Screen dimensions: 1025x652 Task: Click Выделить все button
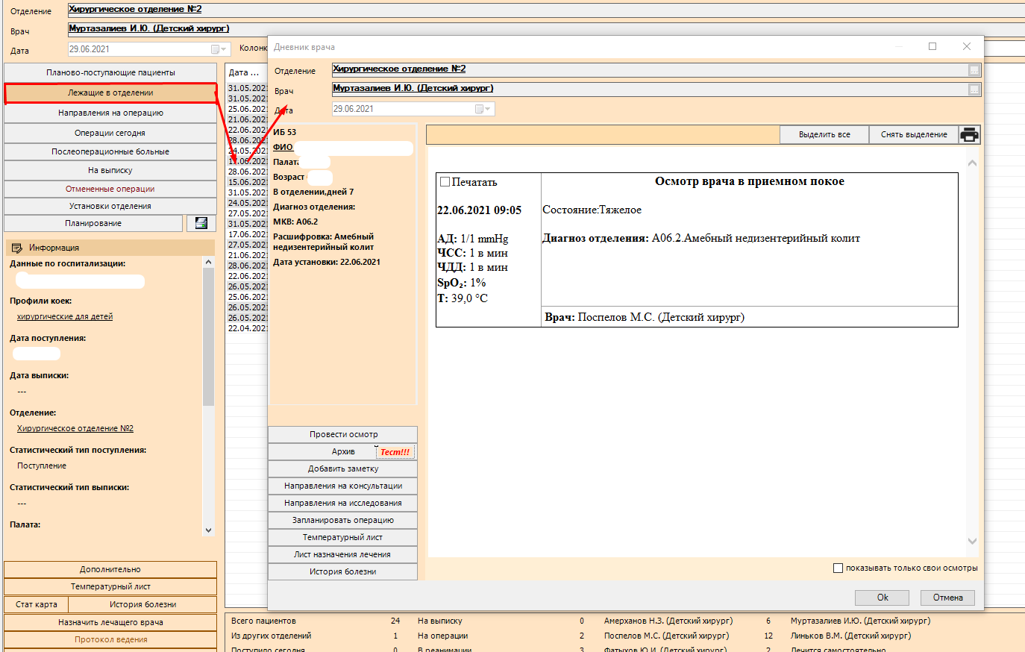824,134
